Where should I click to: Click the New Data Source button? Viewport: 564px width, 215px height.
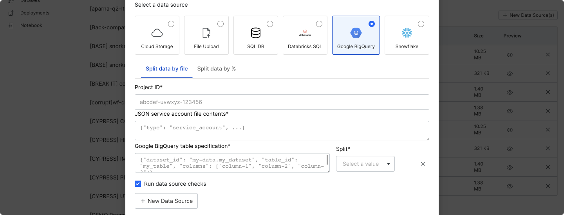pos(166,201)
